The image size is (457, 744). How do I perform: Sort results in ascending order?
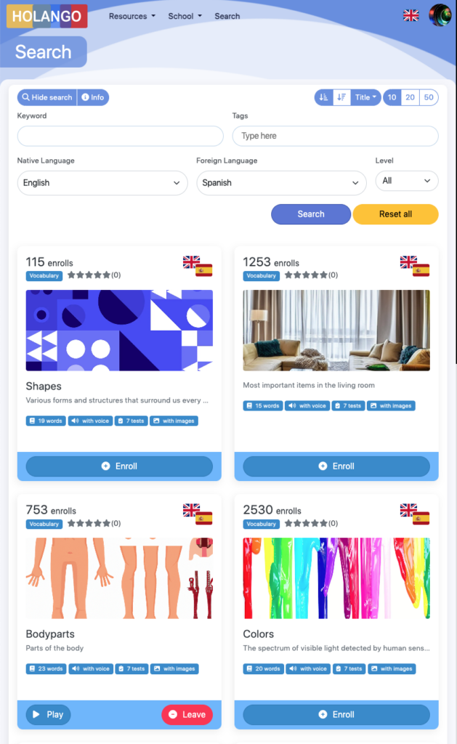click(323, 97)
